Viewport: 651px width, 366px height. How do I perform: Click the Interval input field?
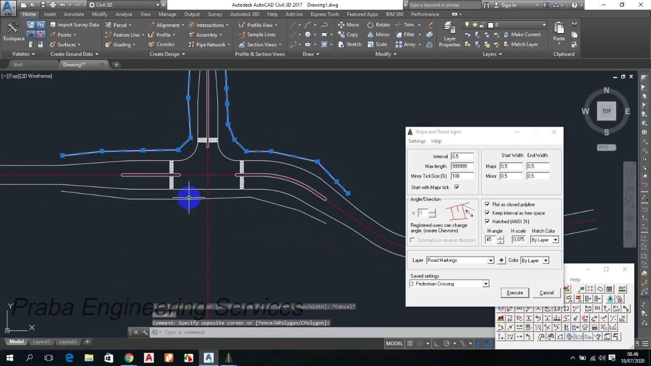[462, 157]
